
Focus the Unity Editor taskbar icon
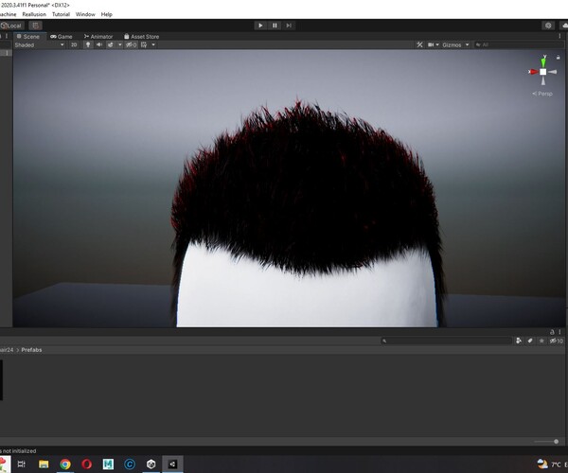172,464
